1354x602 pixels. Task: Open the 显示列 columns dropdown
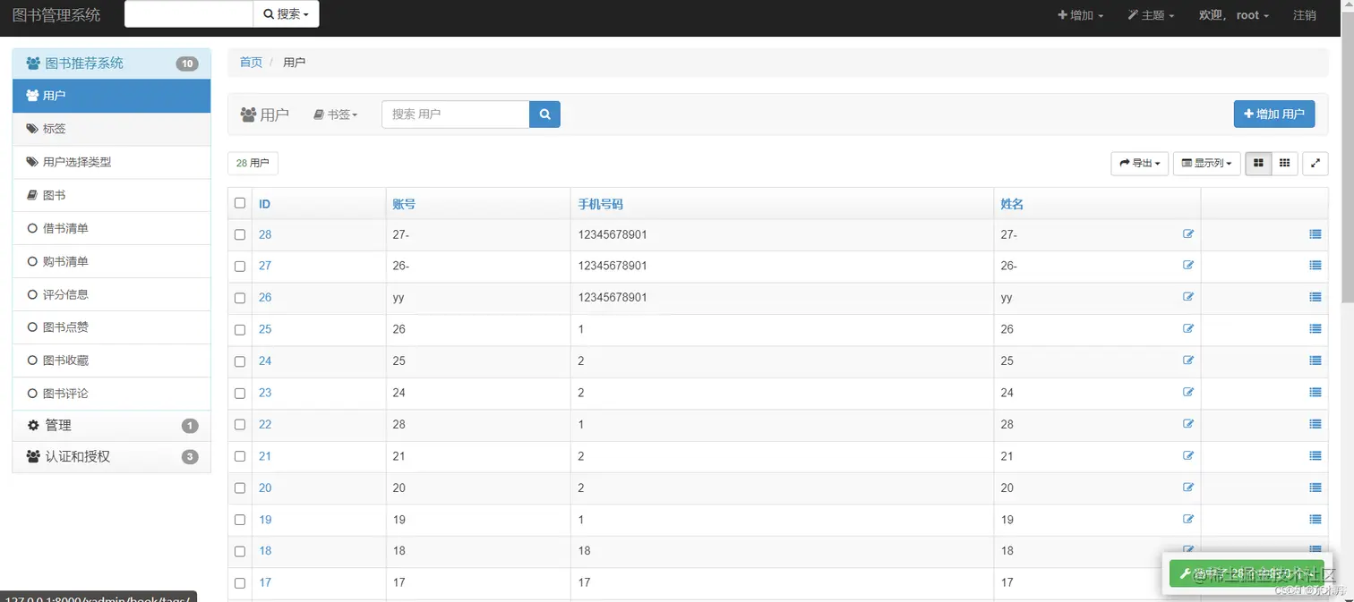pyautogui.click(x=1206, y=163)
